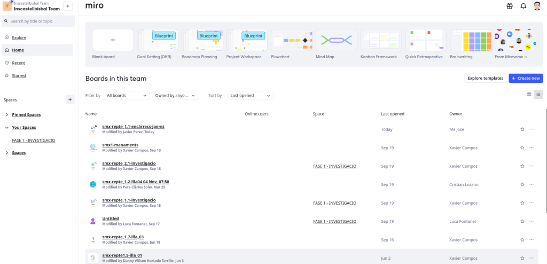Image resolution: width=547 pixels, height=264 pixels.
Task: Click plus icon next to team name
Action: tap(68, 6)
